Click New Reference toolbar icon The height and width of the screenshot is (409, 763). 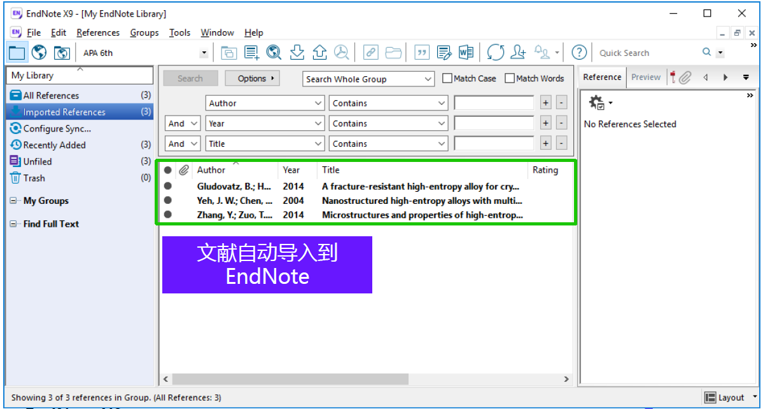click(251, 53)
